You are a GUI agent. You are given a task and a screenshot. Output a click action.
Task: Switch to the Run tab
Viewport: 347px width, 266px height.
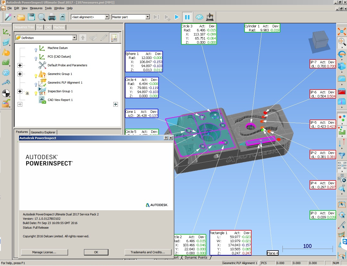coord(39,27)
